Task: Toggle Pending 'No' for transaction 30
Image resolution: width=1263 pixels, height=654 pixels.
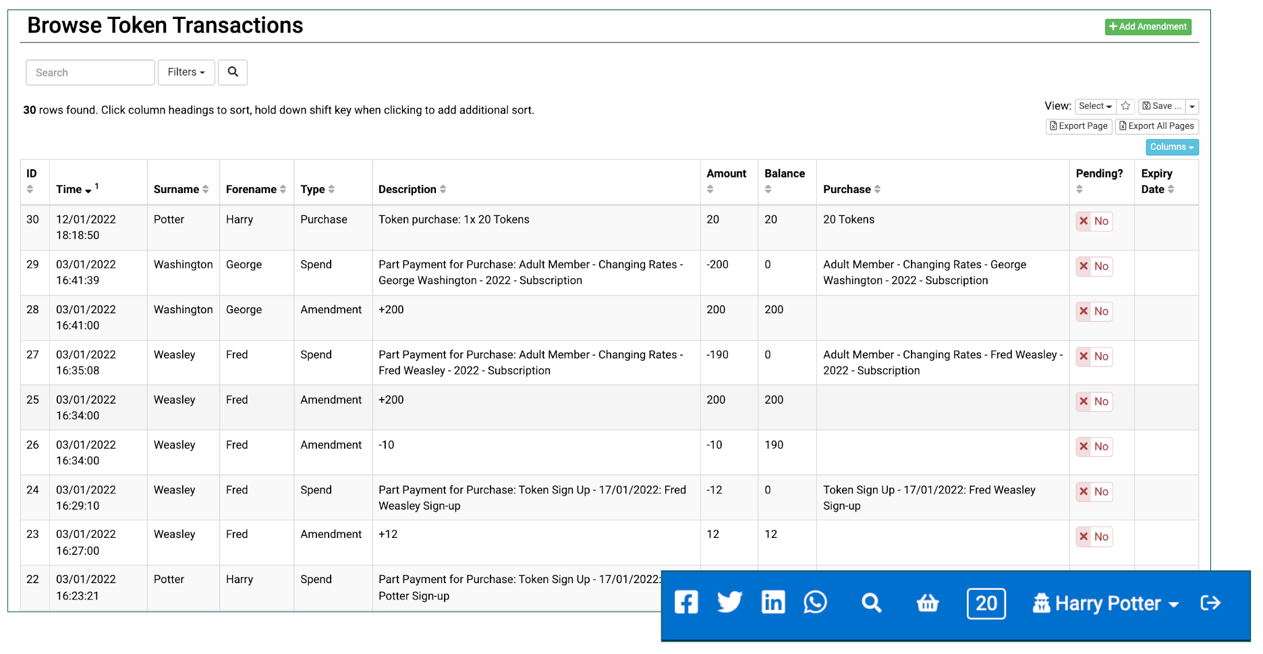Action: pos(1094,221)
